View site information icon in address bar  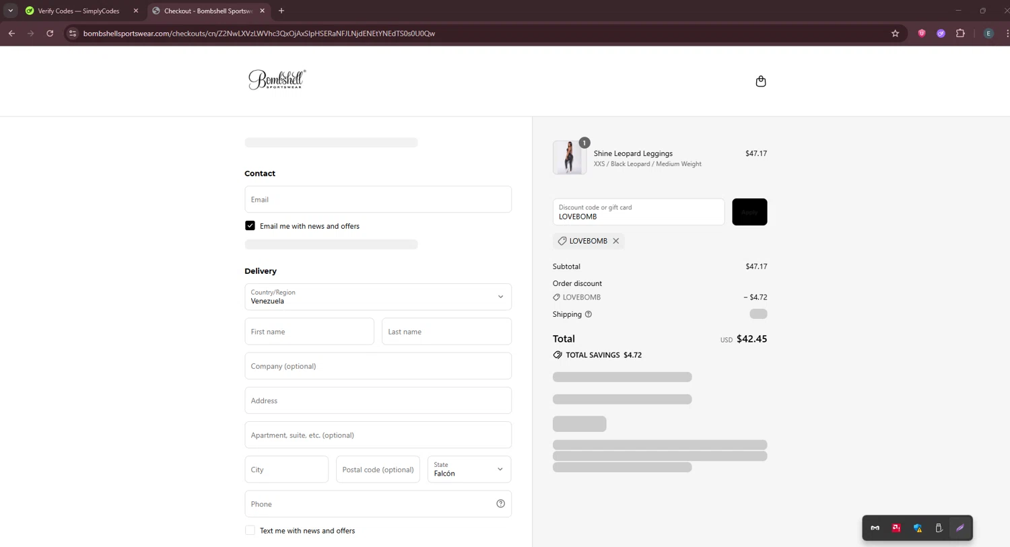[73, 34]
